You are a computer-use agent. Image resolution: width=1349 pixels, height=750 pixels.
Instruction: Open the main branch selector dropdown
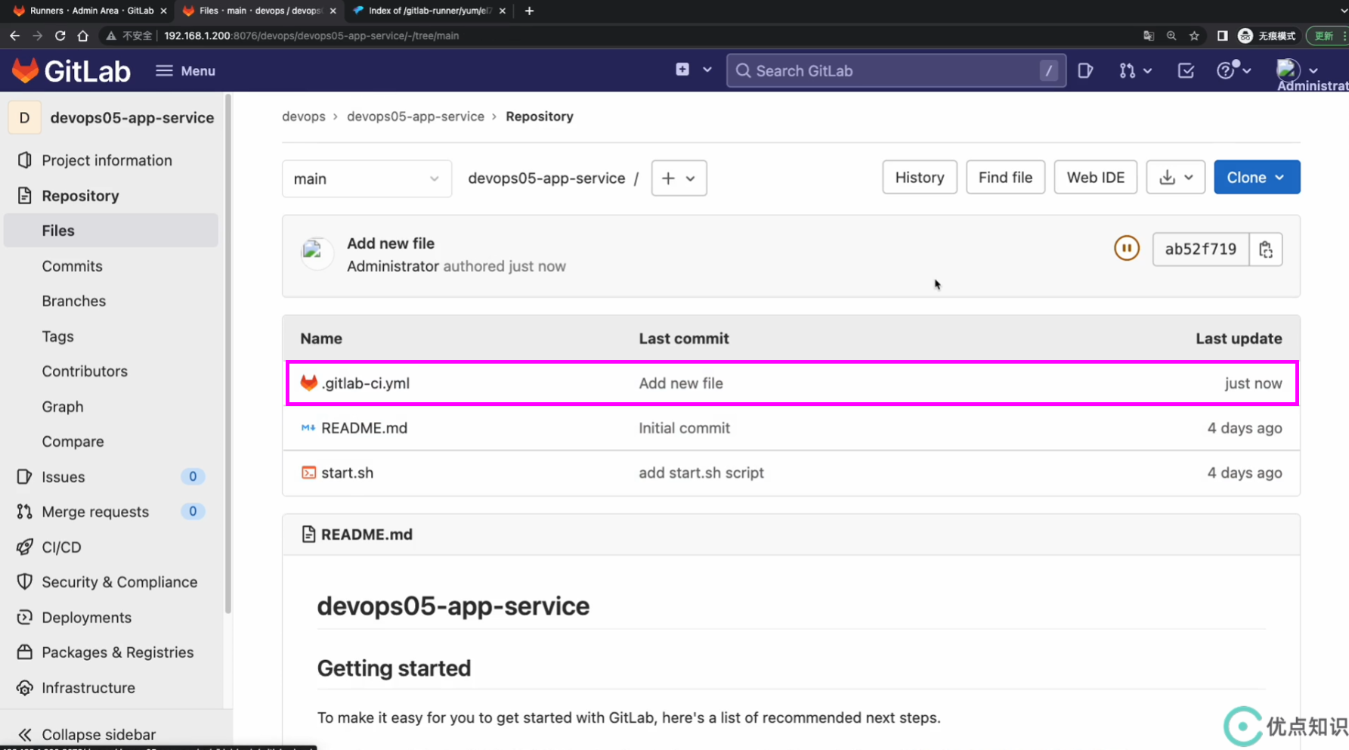click(367, 178)
